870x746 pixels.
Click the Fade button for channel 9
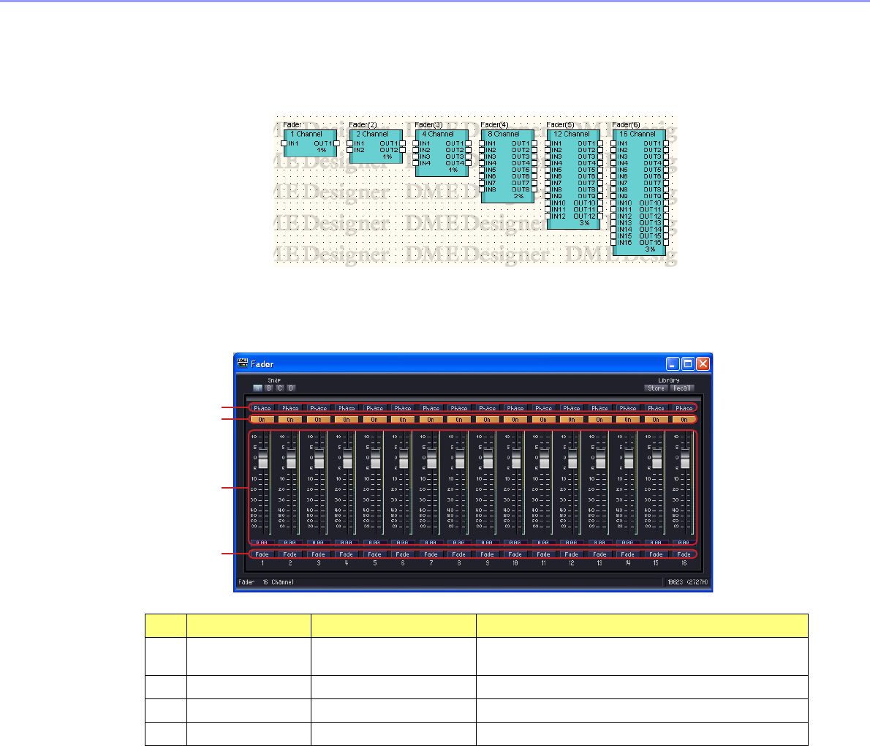pyautogui.click(x=487, y=554)
